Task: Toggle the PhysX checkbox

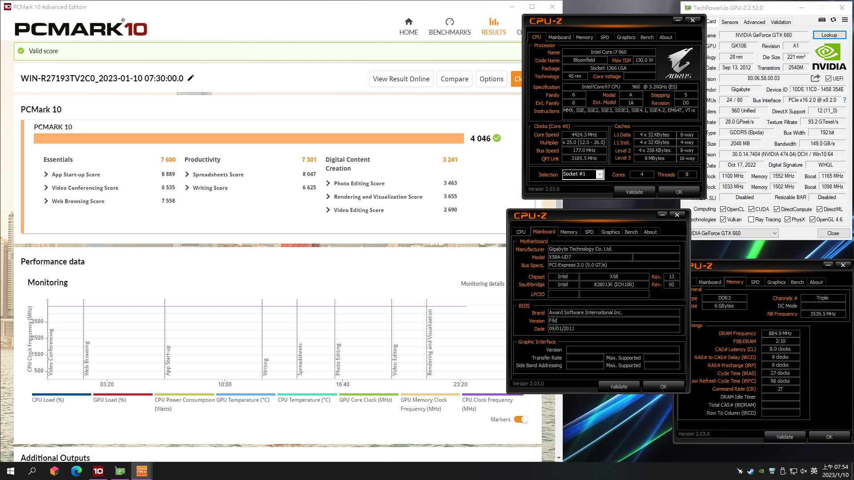Action: tap(788, 220)
